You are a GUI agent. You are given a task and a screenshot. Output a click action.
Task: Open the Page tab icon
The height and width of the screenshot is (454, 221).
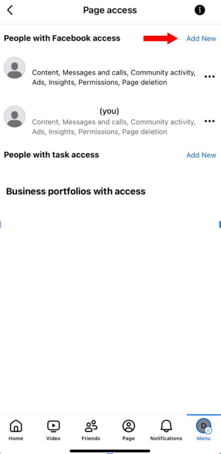[129, 426]
